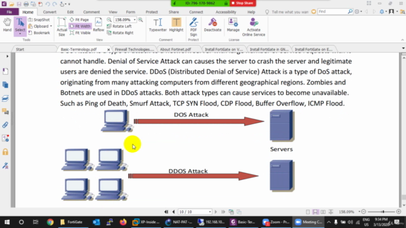Rotate the page right

pos(120,33)
